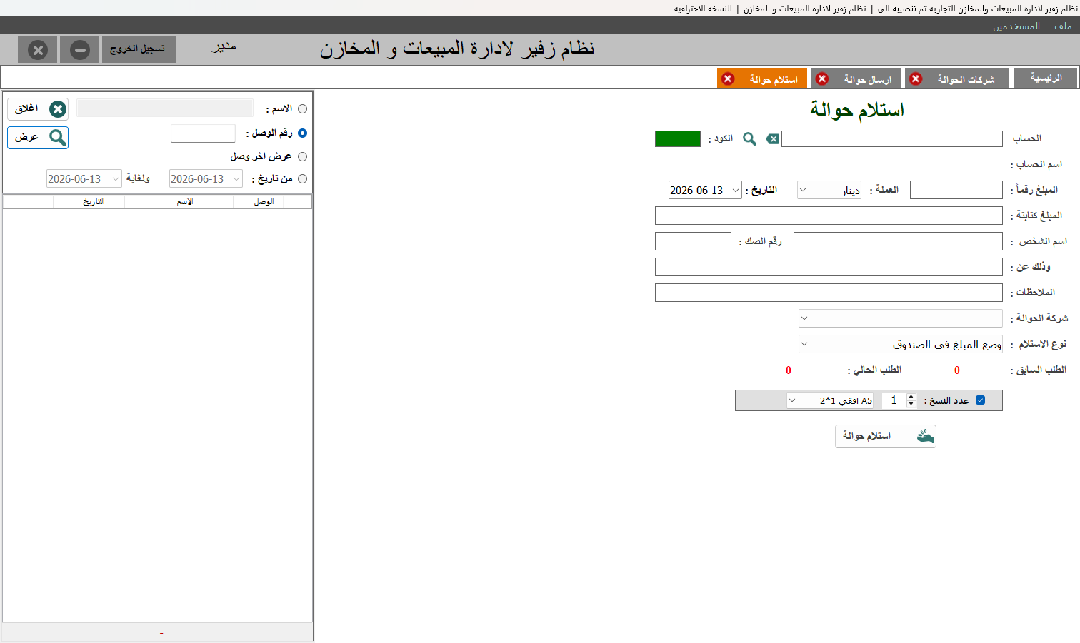Click the عرض search button
This screenshot has height=643, width=1080.
pyautogui.click(x=38, y=137)
